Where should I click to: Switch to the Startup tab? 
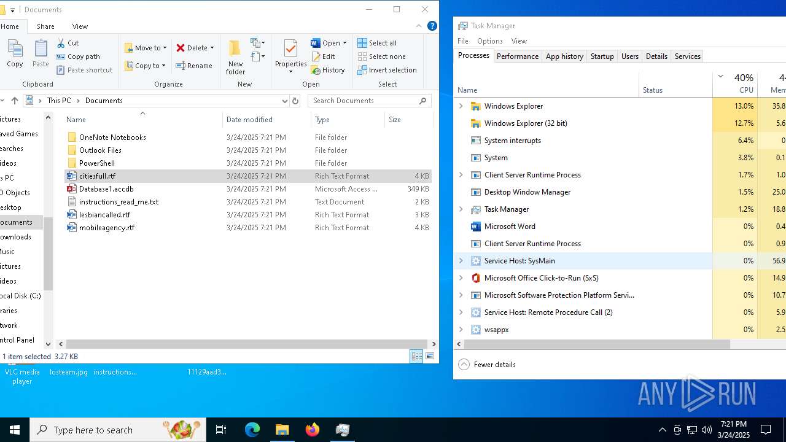tap(602, 56)
